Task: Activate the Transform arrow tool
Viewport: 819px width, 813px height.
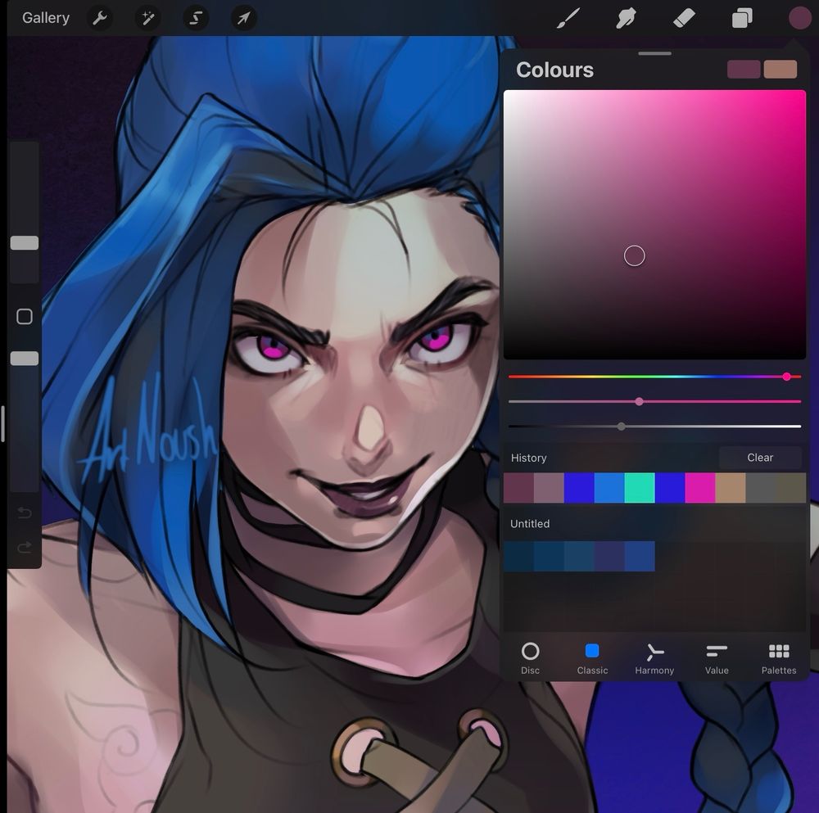Action: click(x=243, y=18)
